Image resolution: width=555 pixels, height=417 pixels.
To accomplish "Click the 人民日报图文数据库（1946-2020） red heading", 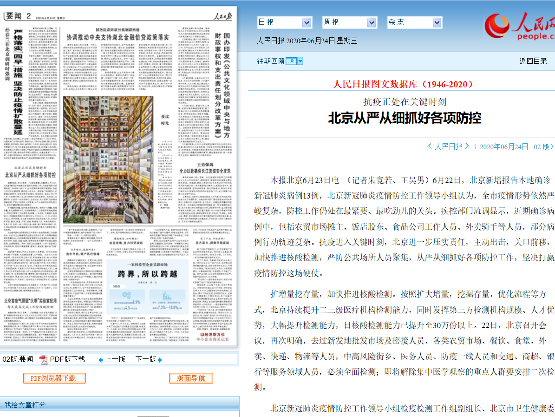I will (403, 84).
